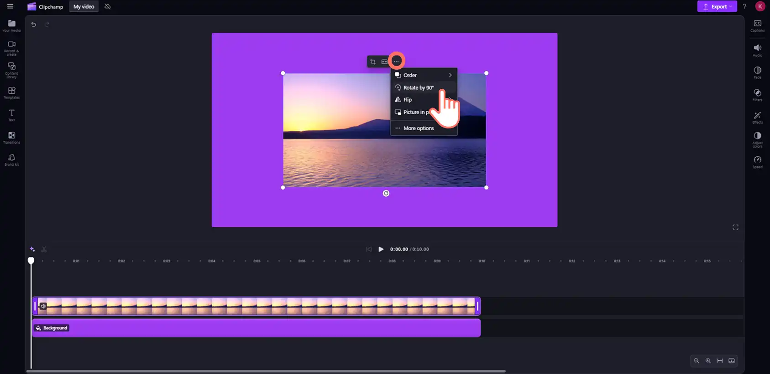Click the My video title field
770x374 pixels.
[x=84, y=6]
